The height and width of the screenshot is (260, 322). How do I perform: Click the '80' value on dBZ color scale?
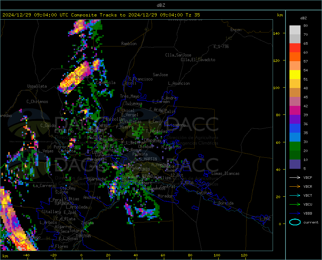tap(306, 26)
